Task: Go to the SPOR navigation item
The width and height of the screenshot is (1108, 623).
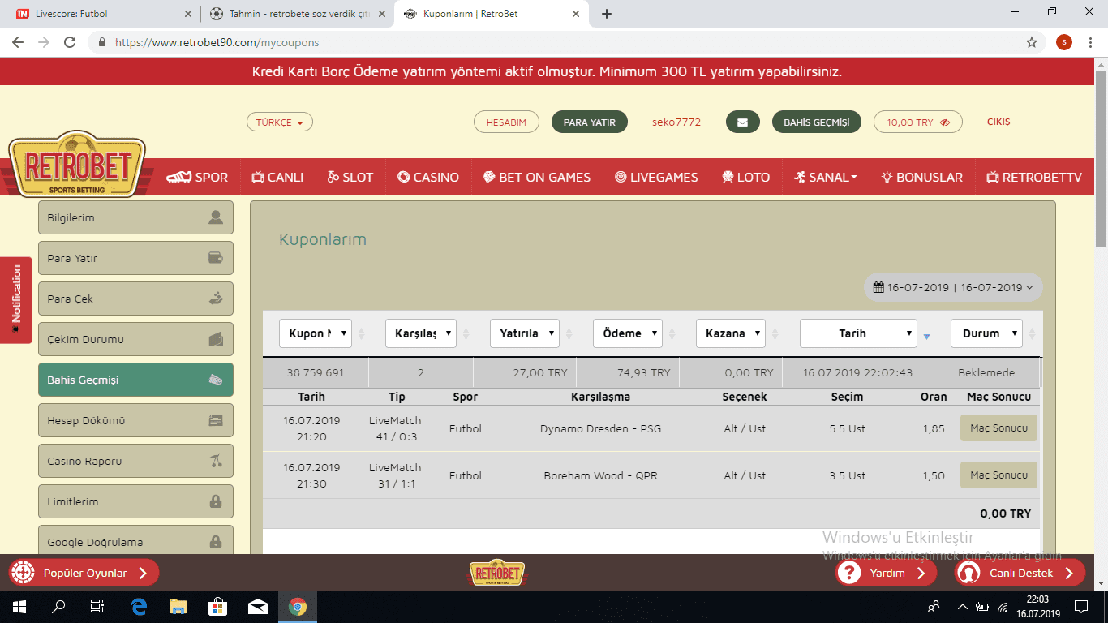Action: coord(197,177)
